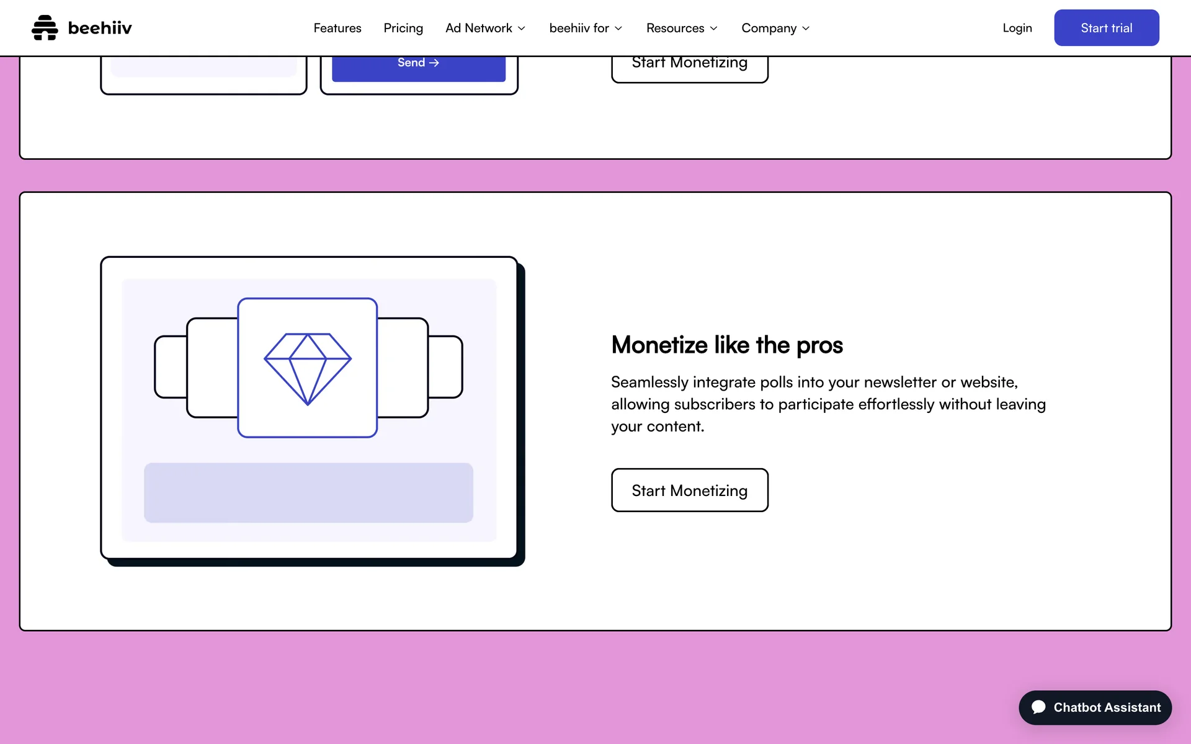Click the lavender placeholder bar below diamond
Image resolution: width=1191 pixels, height=744 pixels.
(308, 493)
